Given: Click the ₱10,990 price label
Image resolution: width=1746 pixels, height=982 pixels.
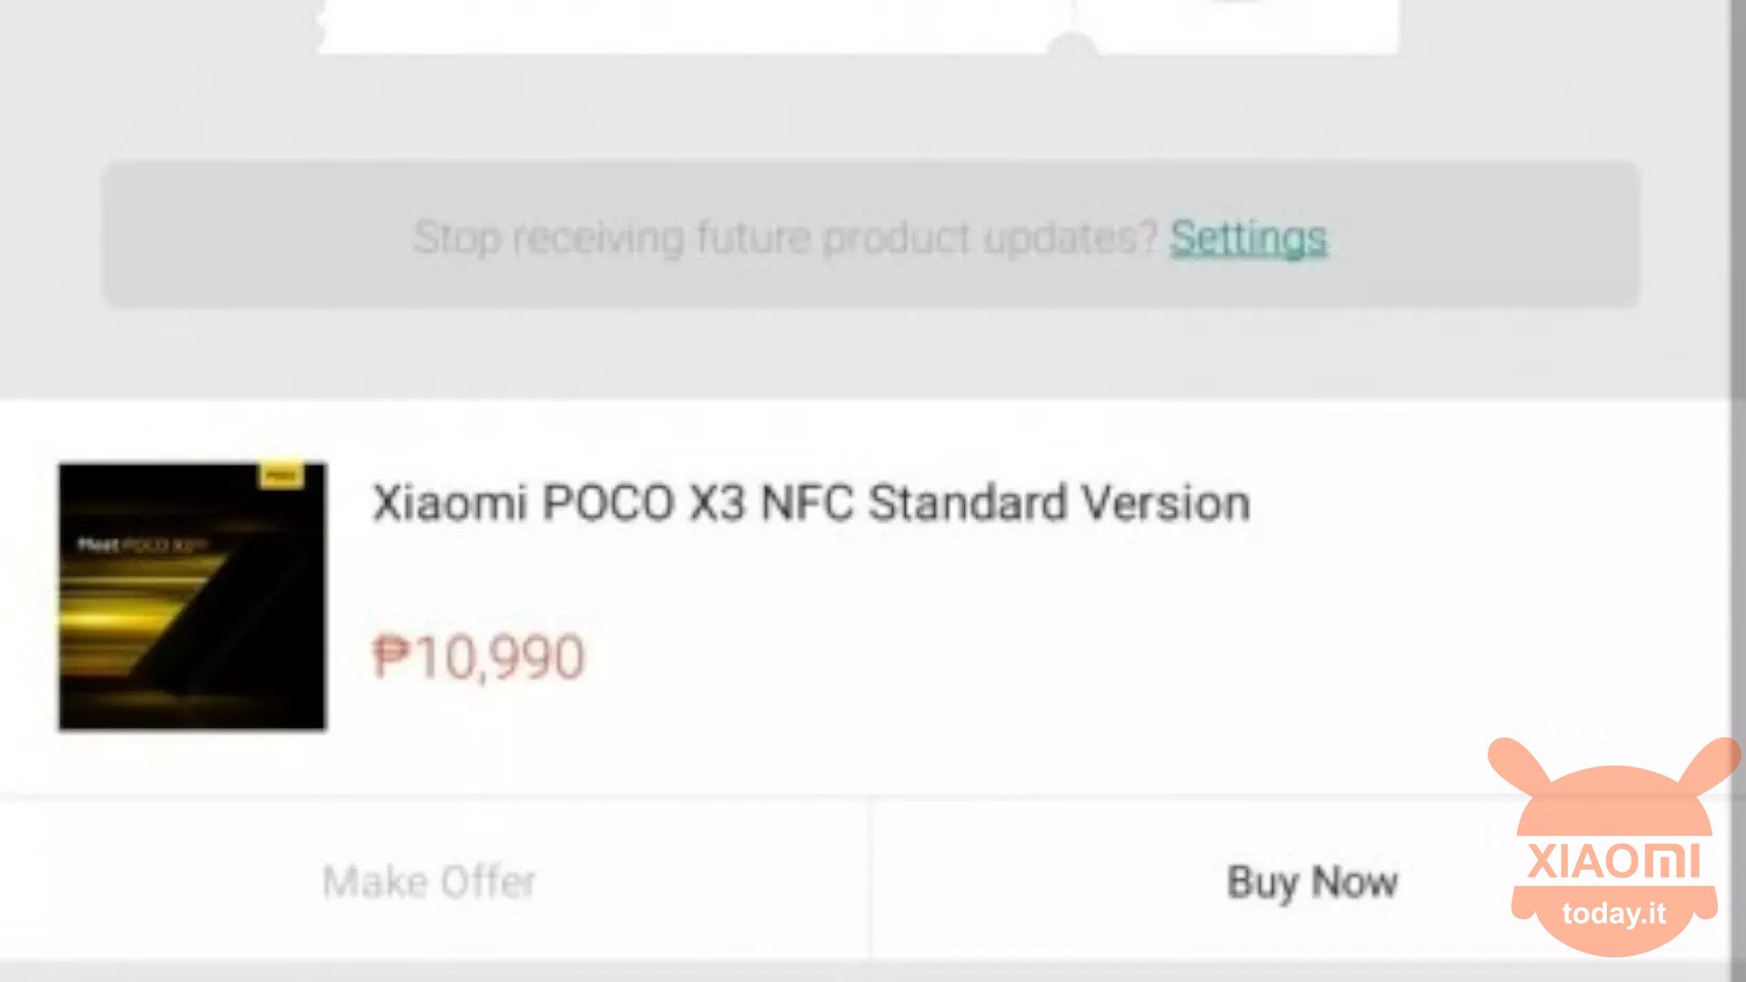Looking at the screenshot, I should tap(478, 657).
